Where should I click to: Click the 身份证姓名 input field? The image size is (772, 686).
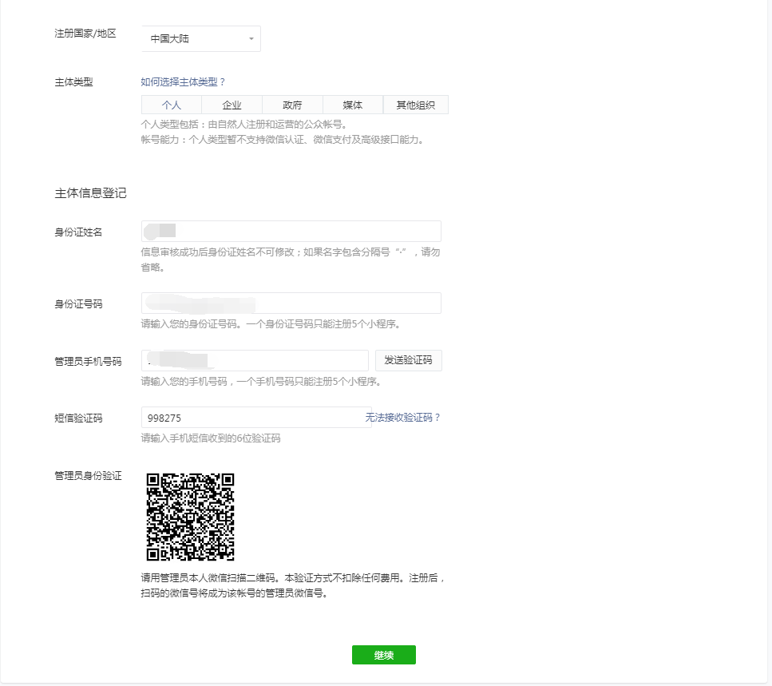click(291, 231)
